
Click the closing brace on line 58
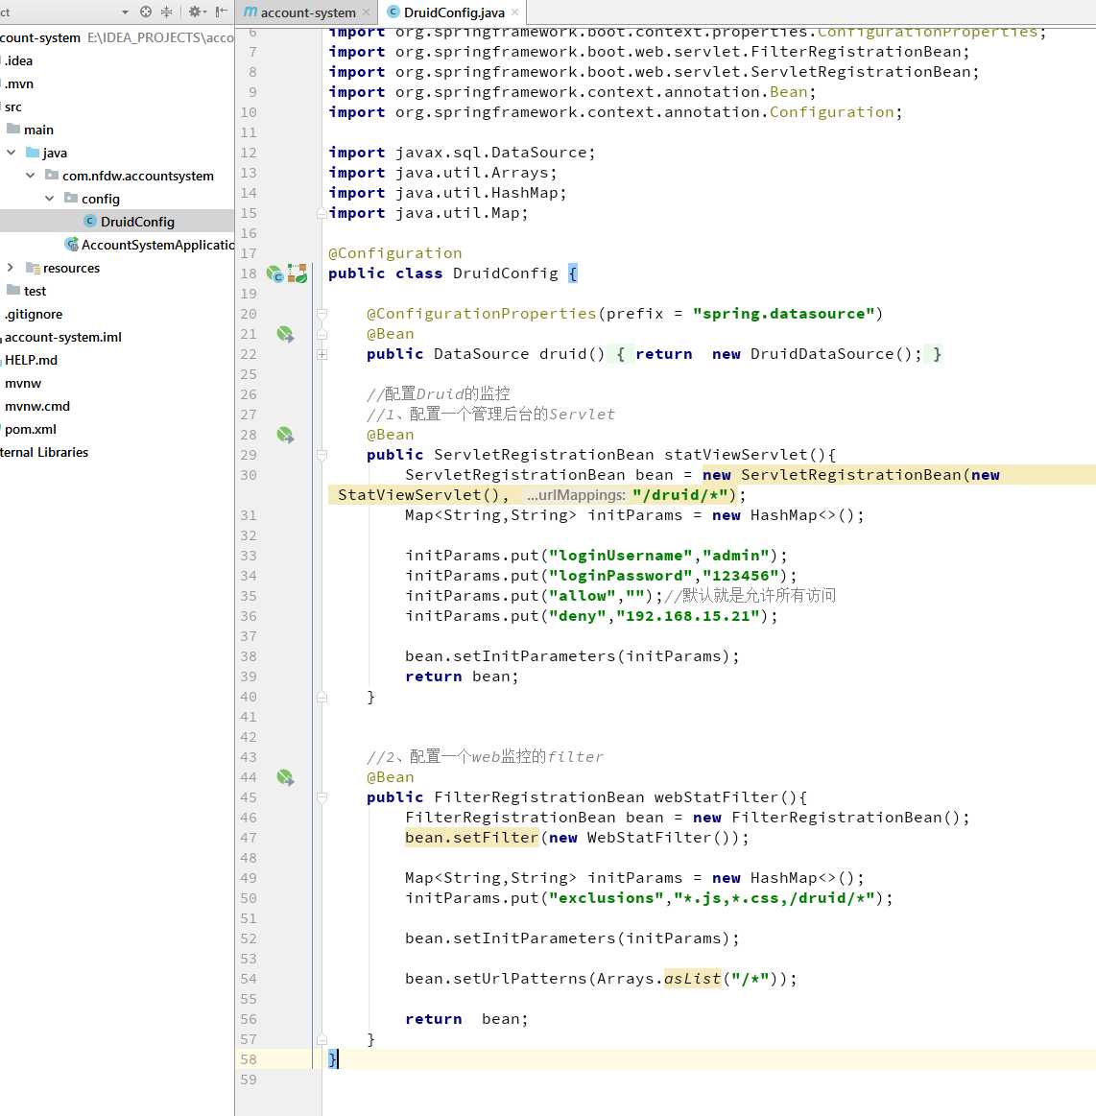332,1059
